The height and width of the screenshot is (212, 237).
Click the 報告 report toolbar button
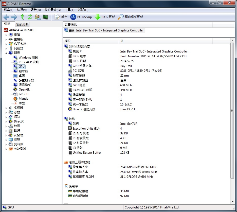pyautogui.click(x=61, y=17)
